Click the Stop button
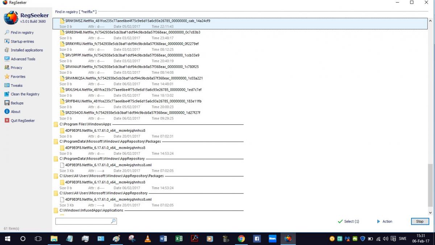This screenshot has height=245, width=435. tap(420, 221)
